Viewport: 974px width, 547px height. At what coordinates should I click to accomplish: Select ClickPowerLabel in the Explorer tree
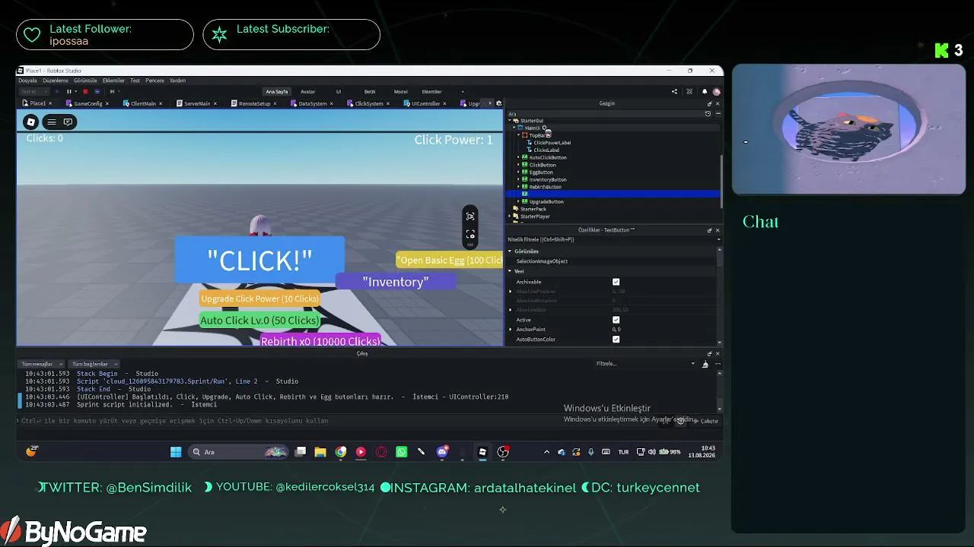pos(552,143)
